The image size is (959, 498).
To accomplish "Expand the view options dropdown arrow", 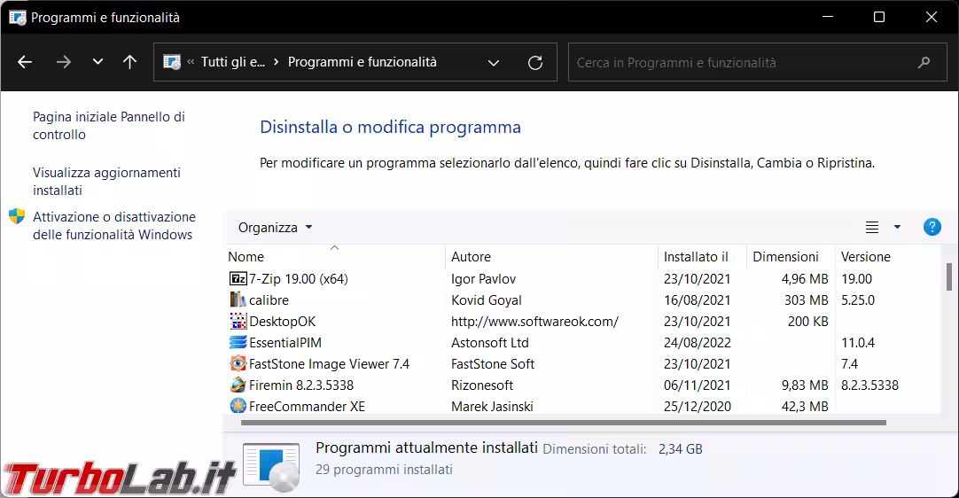I will pyautogui.click(x=897, y=228).
